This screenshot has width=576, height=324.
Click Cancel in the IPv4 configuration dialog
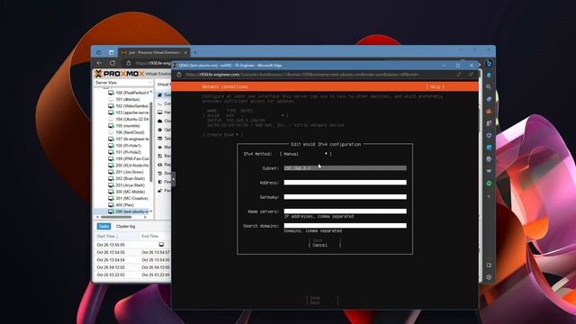325,245
